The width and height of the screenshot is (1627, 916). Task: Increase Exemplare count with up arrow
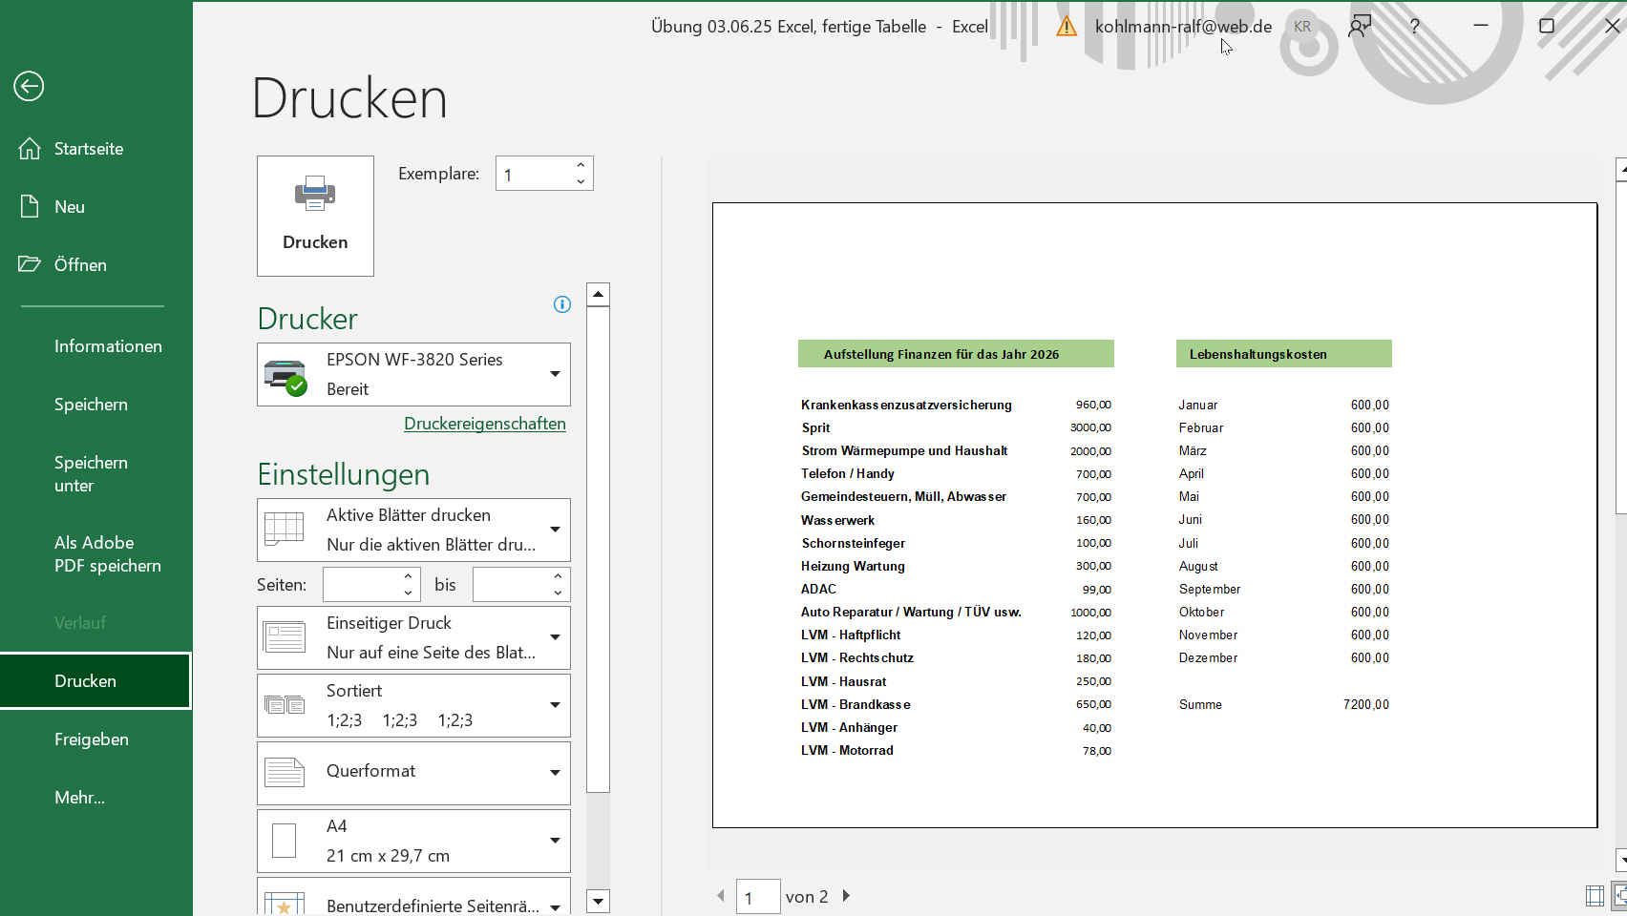tap(581, 165)
